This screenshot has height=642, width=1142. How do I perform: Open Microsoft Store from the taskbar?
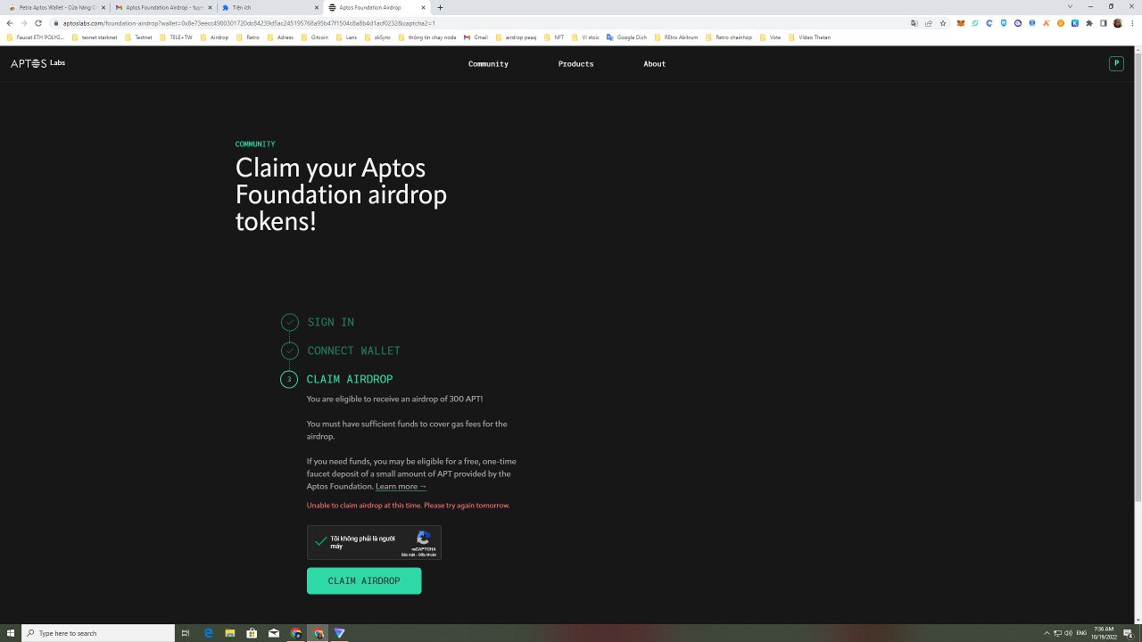[x=252, y=633]
